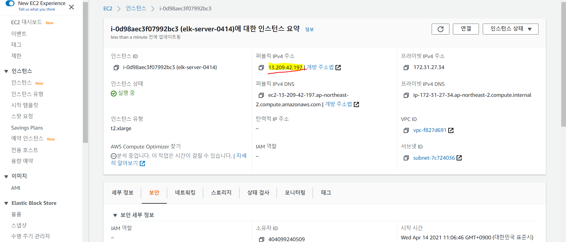Collapse the 인스턴스 sidebar section
Screen dimensions: 566x242
point(6,71)
